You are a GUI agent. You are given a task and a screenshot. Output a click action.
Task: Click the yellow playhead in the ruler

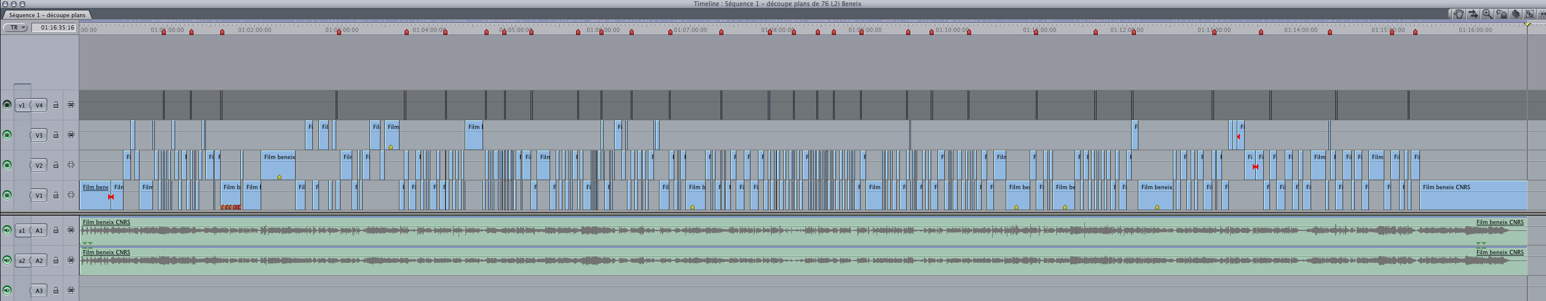click(x=1528, y=25)
